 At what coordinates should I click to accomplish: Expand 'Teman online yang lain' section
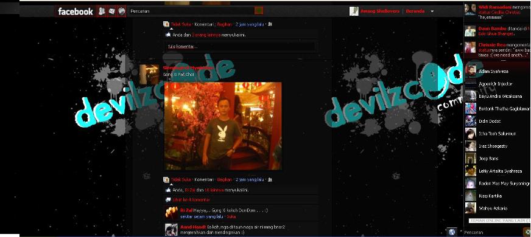coord(500,221)
